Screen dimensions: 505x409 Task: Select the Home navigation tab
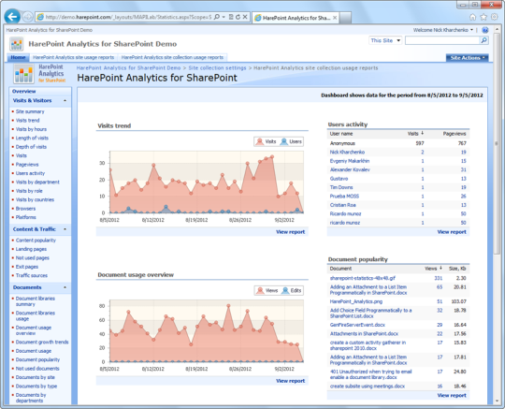pos(18,57)
